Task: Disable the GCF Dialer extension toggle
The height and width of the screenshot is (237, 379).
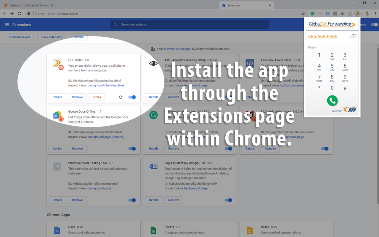Action: 132,97
